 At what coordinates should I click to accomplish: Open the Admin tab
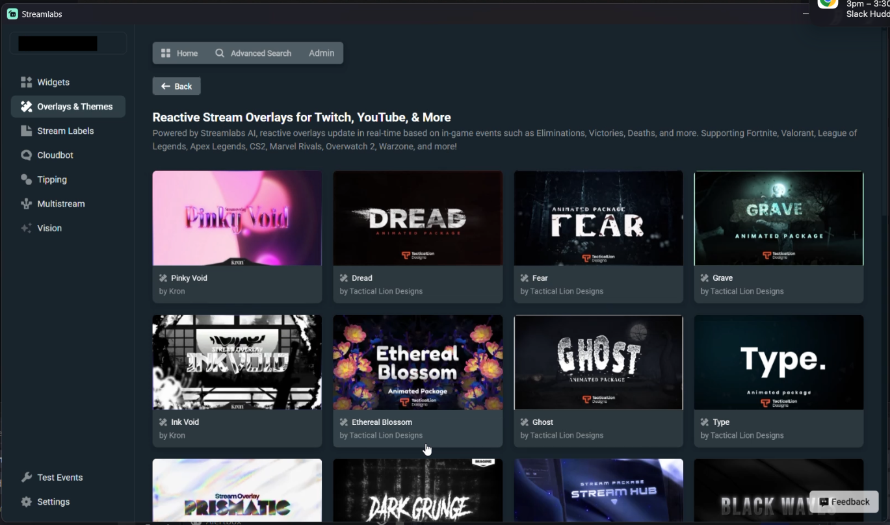[321, 53]
